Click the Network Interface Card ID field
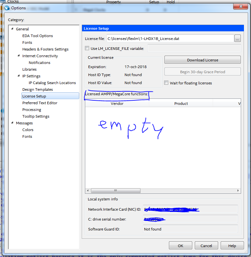This screenshot has height=257, width=251. [190, 209]
